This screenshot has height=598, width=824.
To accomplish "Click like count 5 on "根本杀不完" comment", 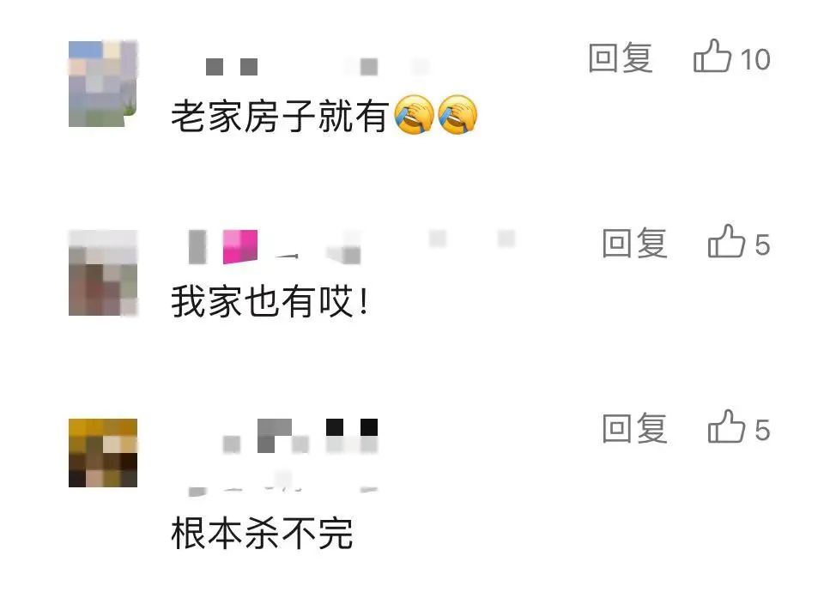I will coord(762,431).
